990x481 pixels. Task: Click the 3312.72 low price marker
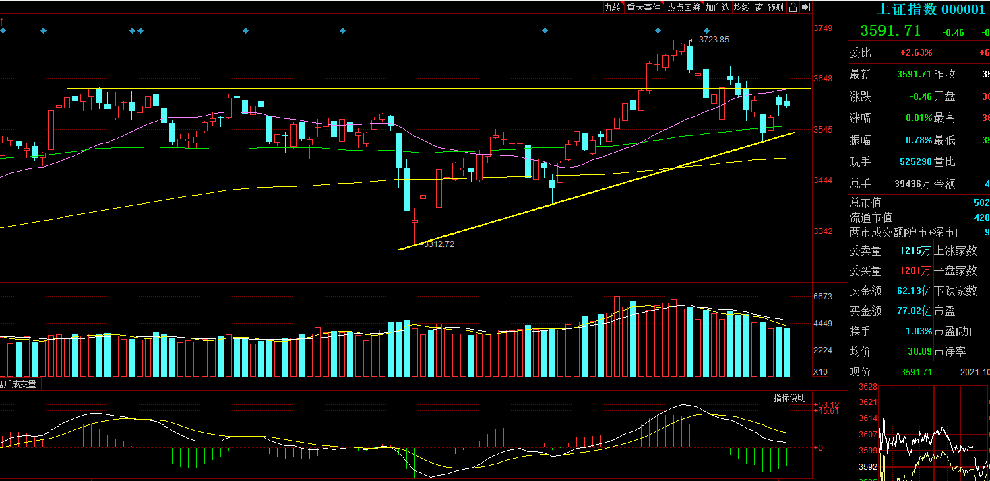click(439, 244)
